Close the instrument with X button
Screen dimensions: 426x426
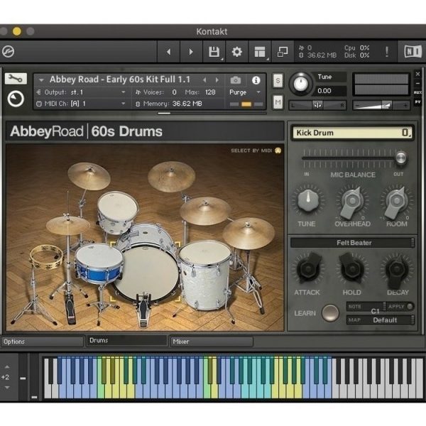pos(418,74)
